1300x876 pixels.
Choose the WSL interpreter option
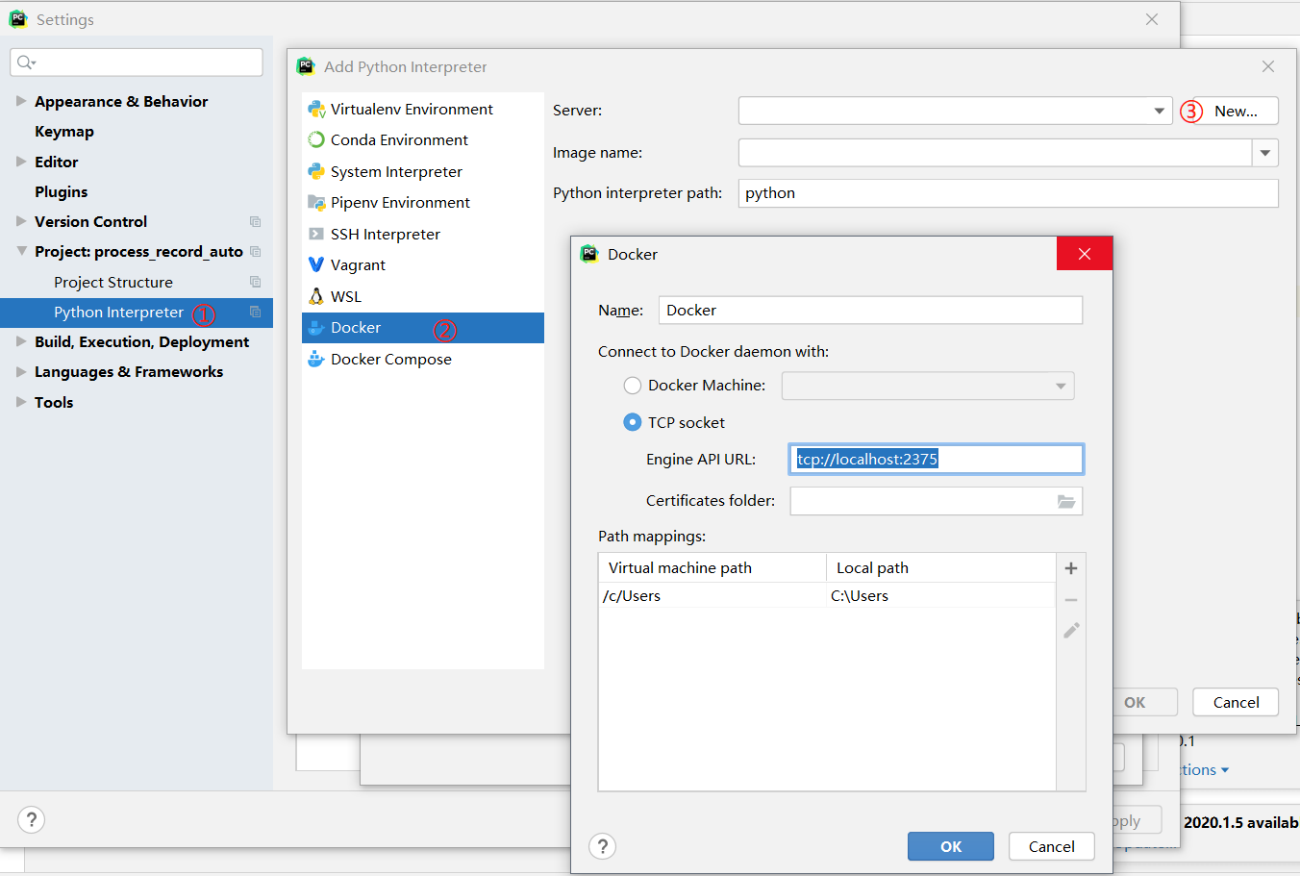point(343,296)
